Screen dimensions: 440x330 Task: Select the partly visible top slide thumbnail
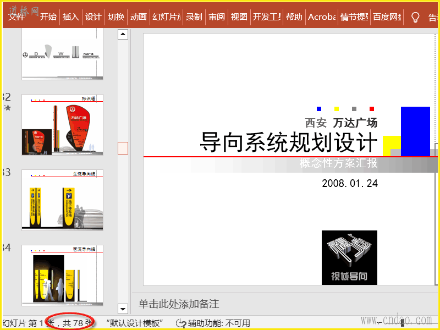click(62, 54)
